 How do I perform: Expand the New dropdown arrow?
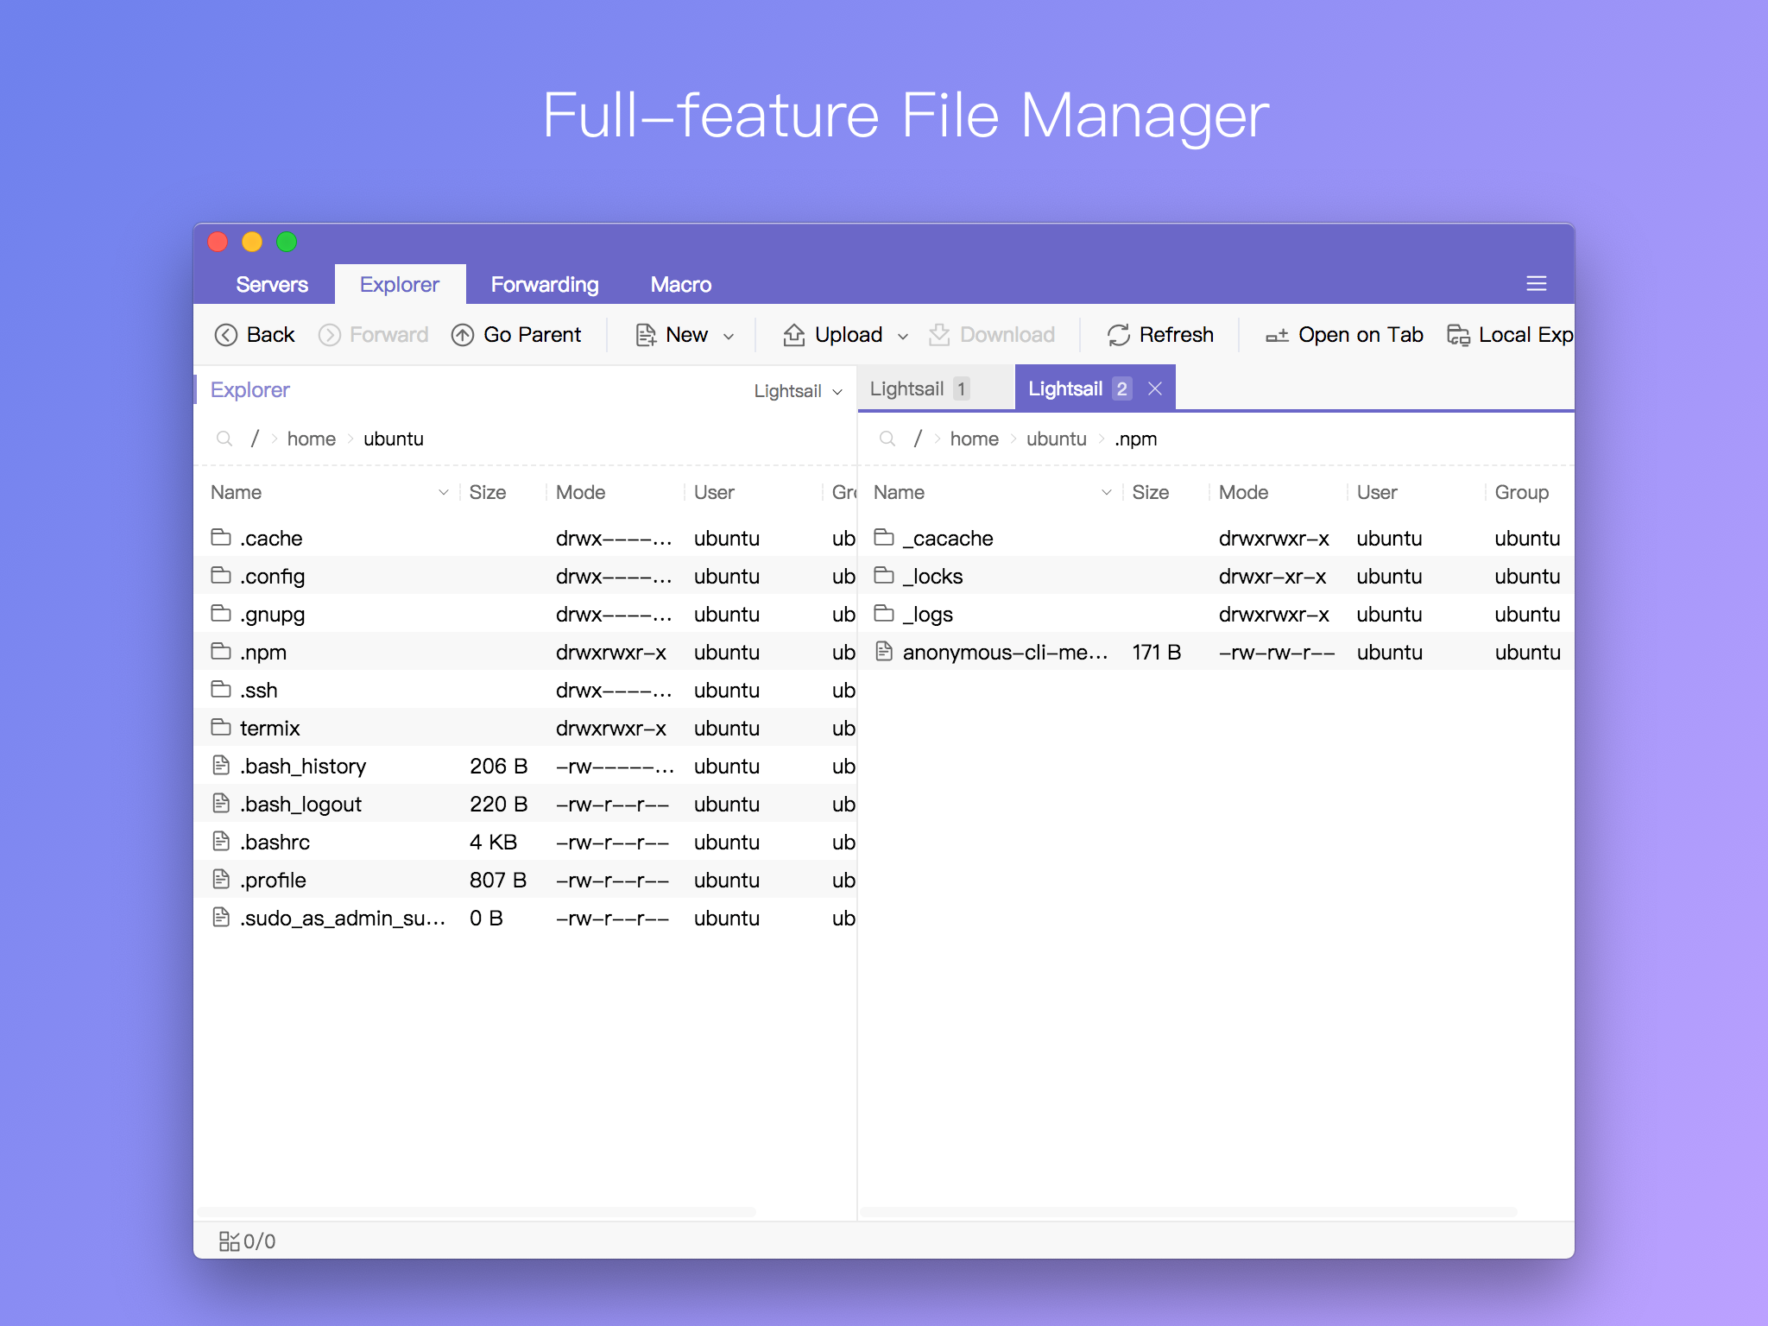[x=729, y=336]
